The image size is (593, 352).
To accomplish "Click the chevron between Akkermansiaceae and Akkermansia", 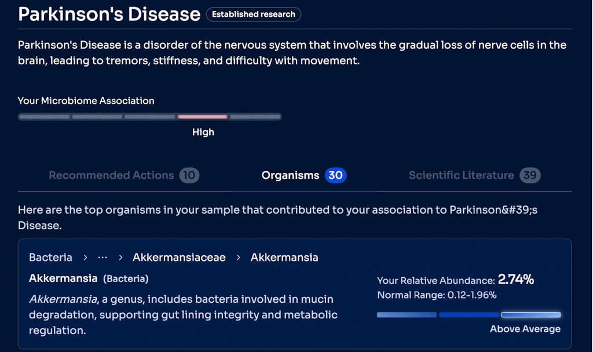I will (x=238, y=257).
